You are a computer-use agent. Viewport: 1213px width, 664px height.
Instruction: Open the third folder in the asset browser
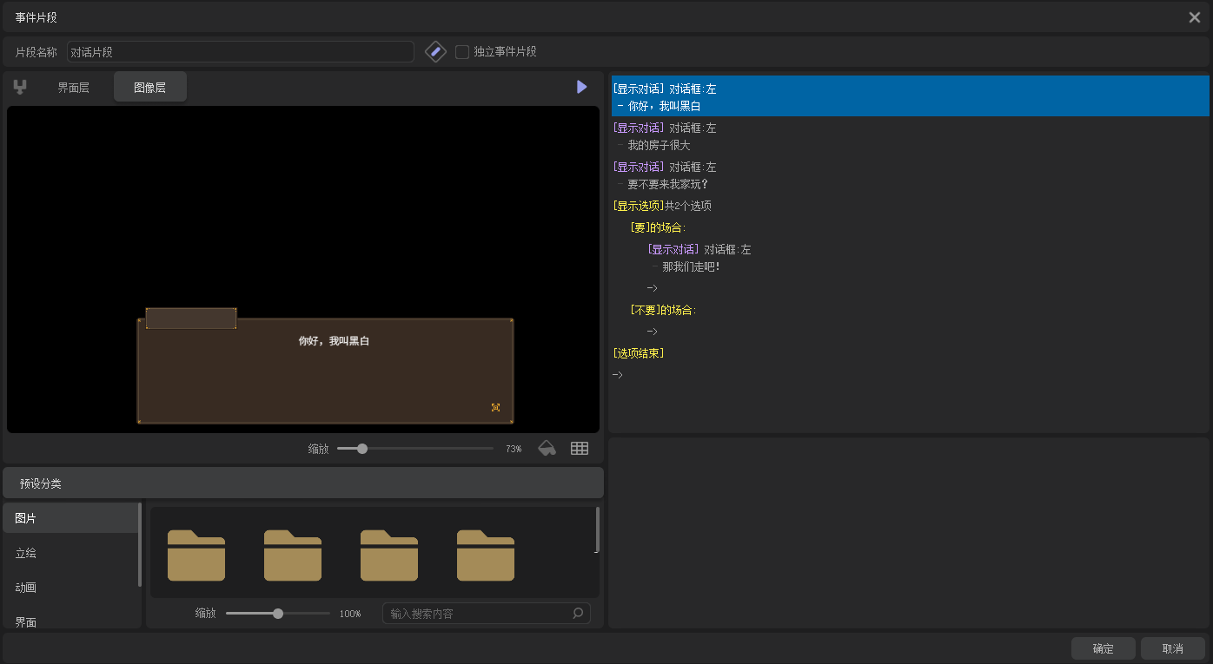(x=389, y=555)
